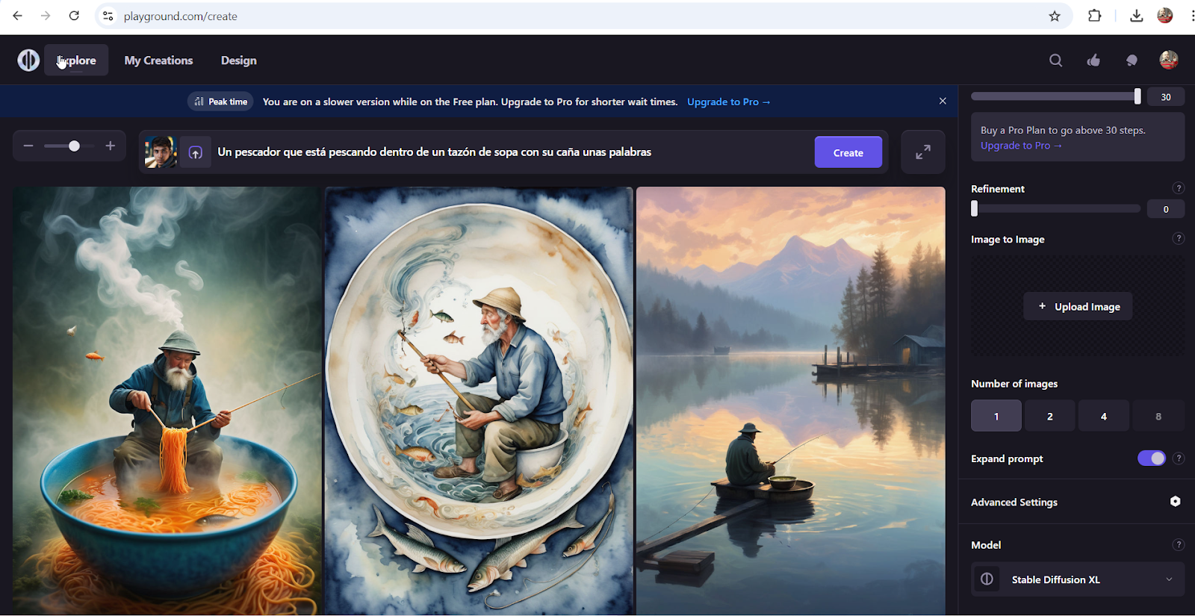
Task: Click the Playground logo icon
Action: pyautogui.click(x=28, y=60)
